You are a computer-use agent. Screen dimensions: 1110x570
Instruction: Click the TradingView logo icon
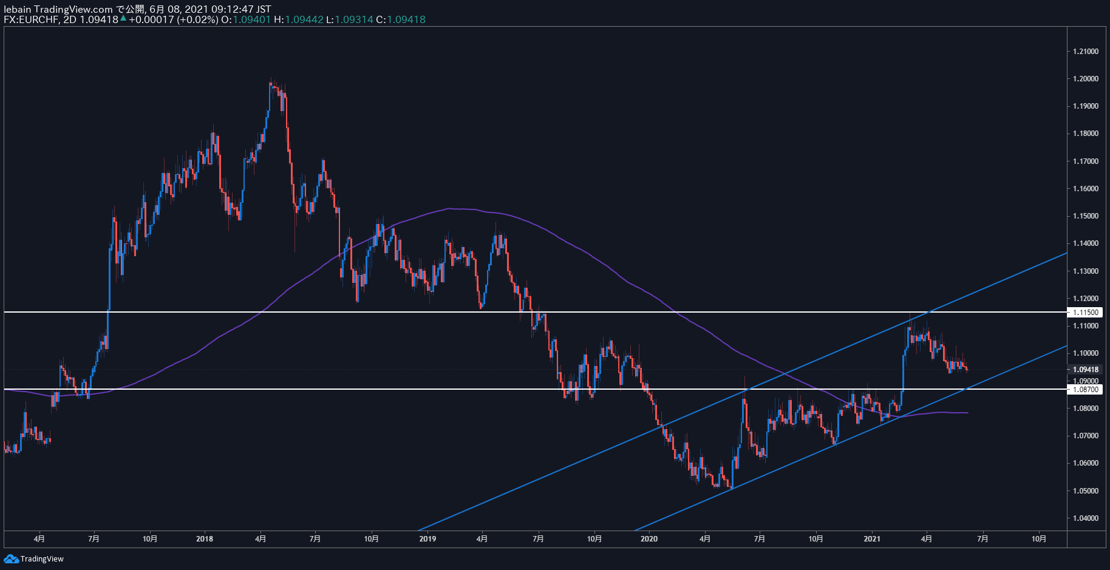(x=11, y=559)
